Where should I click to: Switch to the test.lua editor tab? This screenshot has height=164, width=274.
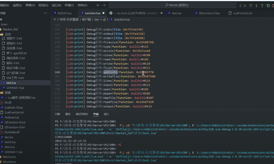pyautogui.click(x=176, y=13)
